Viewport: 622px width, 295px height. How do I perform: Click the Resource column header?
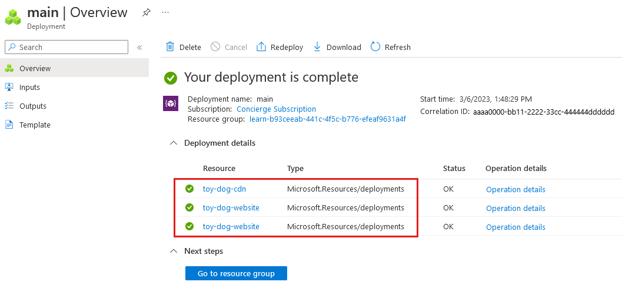[x=219, y=168]
